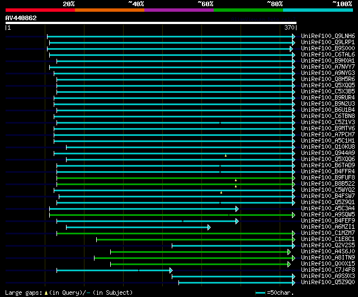Click the green alignment bar for A4S6J0

(x=200, y=252)
